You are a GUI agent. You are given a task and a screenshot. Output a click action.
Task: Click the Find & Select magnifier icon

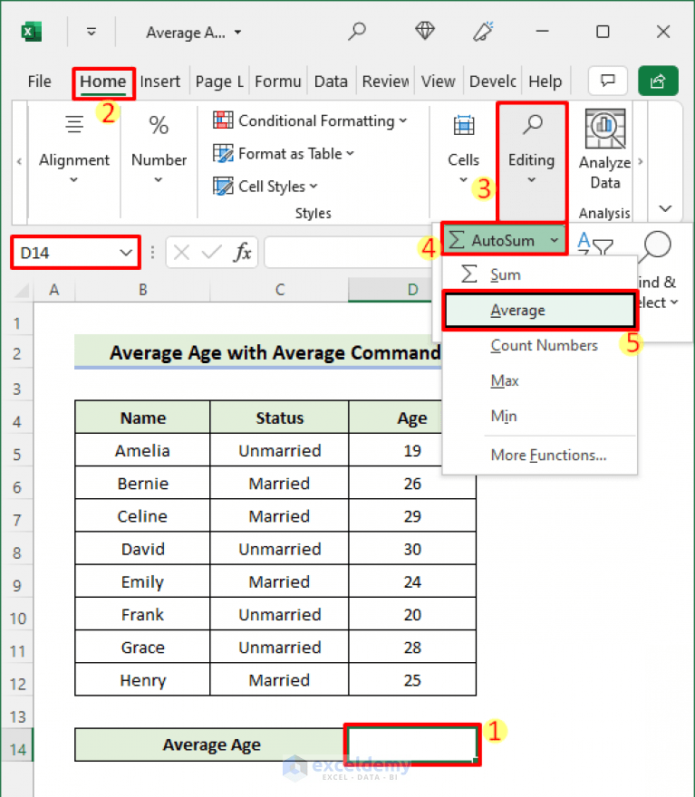tap(657, 245)
